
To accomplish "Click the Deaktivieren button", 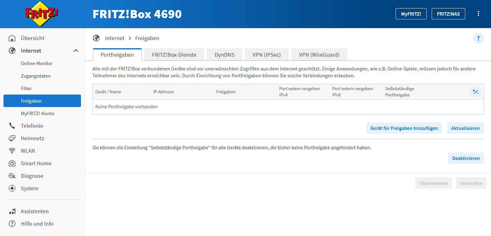I will [466, 158].
